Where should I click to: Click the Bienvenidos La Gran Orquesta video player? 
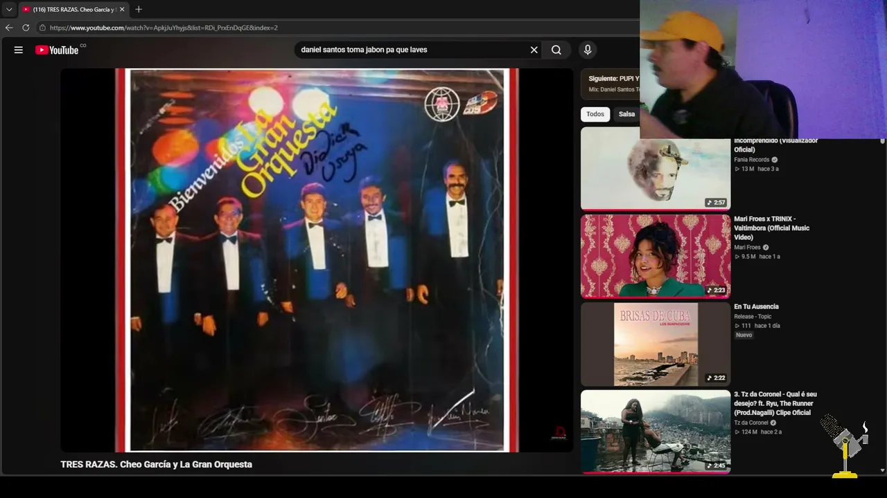(317, 260)
